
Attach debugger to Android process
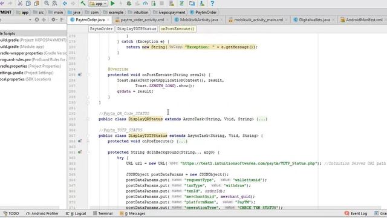click(154, 4)
